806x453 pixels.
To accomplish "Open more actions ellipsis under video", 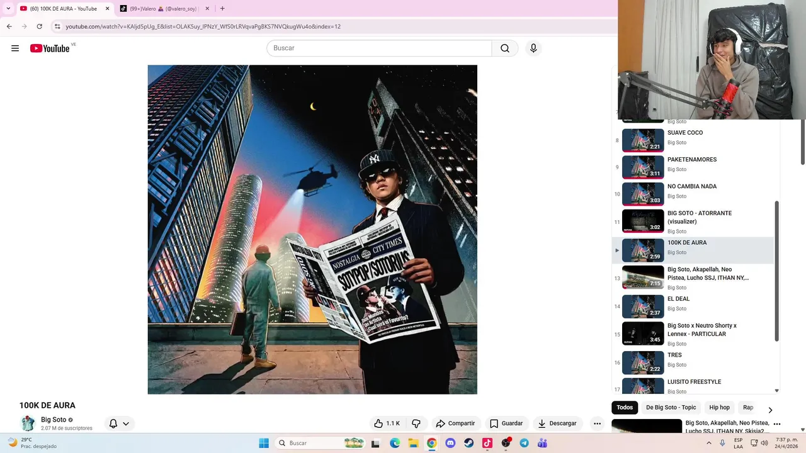I will [x=597, y=423].
